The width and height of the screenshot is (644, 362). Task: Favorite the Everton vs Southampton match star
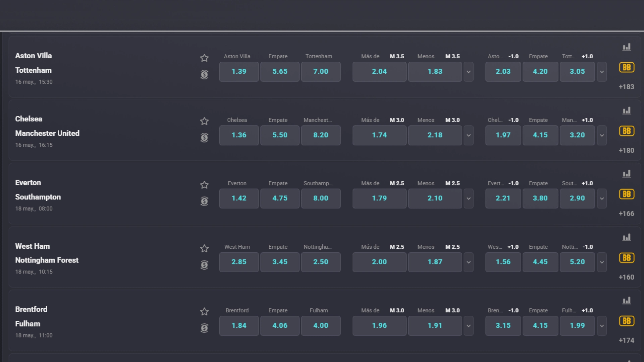(x=204, y=185)
